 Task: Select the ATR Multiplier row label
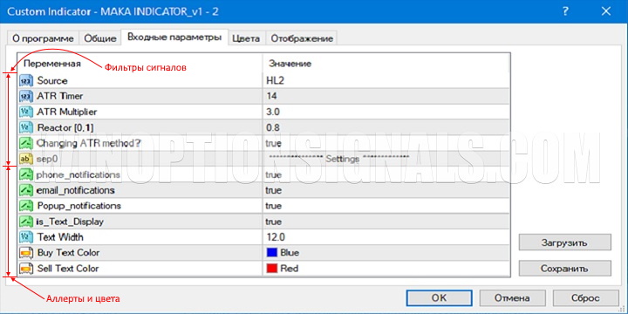pyautogui.click(x=67, y=112)
